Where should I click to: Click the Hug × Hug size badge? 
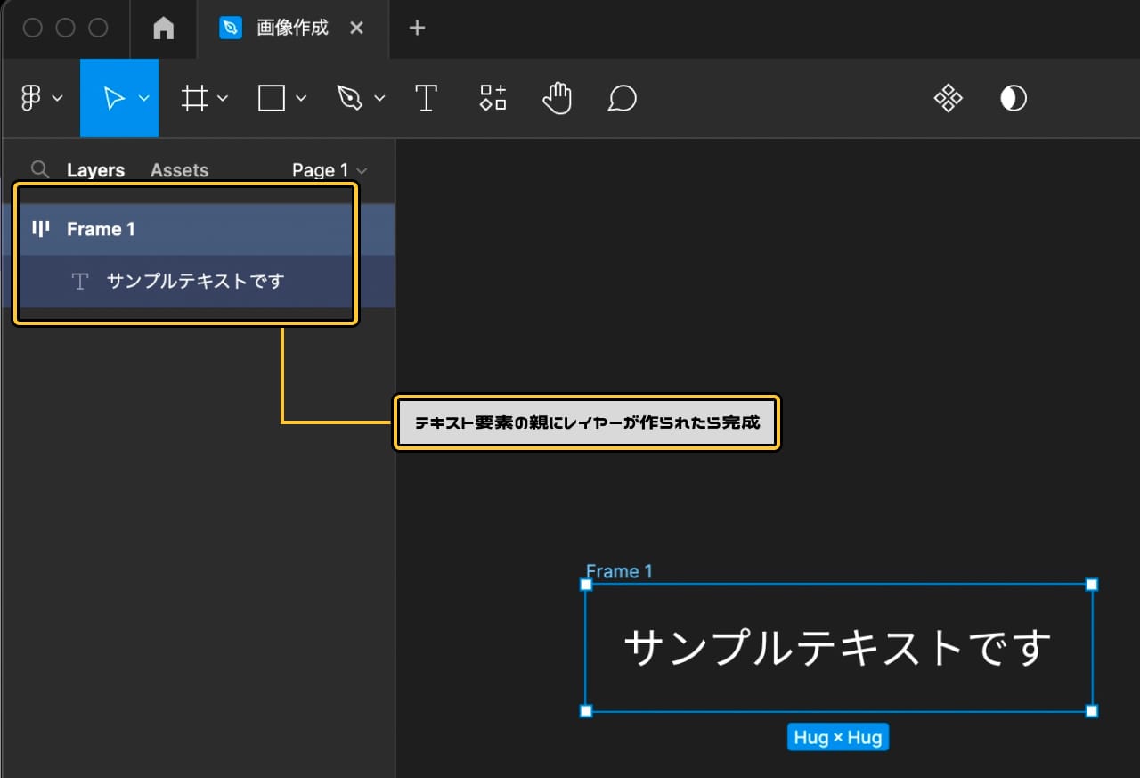click(x=838, y=738)
